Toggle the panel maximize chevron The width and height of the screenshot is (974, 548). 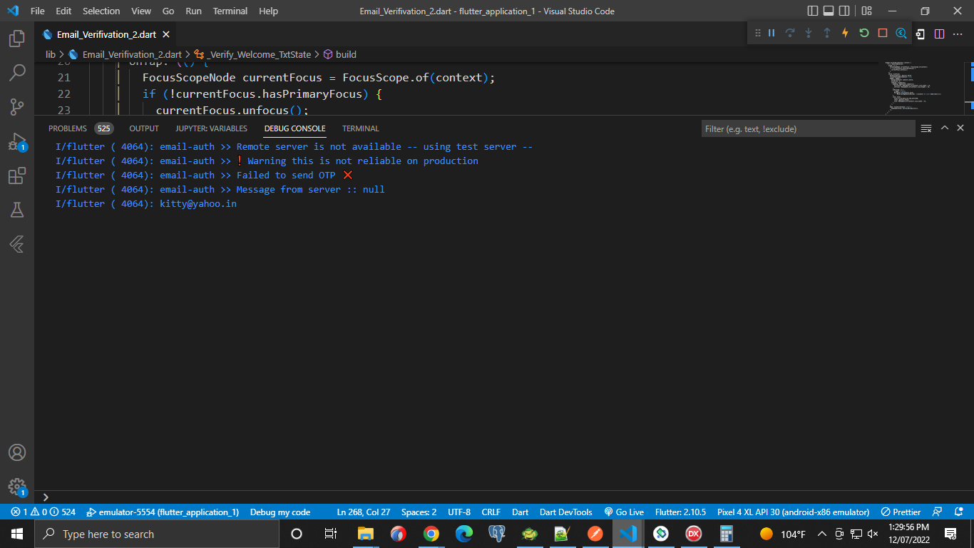945,128
